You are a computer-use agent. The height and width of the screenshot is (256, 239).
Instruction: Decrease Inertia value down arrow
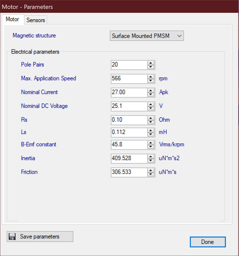point(151,160)
